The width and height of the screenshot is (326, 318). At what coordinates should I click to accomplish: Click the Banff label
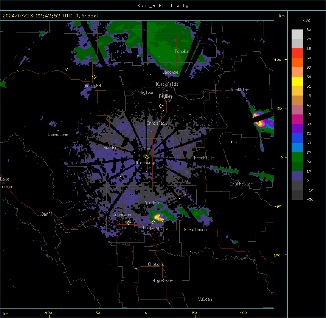[x=47, y=214]
